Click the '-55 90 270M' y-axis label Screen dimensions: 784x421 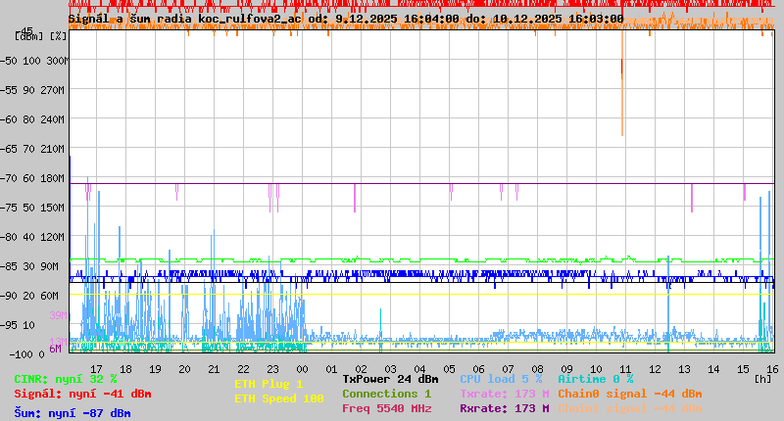click(x=32, y=90)
